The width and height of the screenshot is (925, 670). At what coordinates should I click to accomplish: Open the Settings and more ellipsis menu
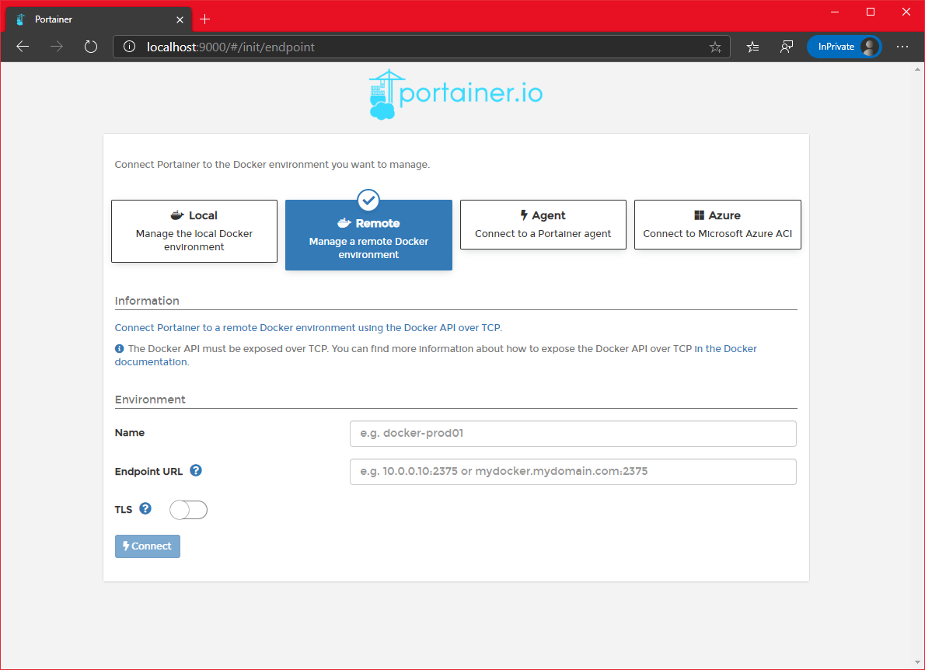point(902,47)
